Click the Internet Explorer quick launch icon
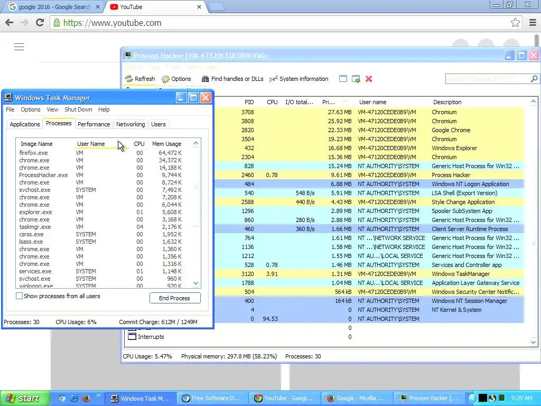Viewport: 541px width, 406px height. click(74, 398)
